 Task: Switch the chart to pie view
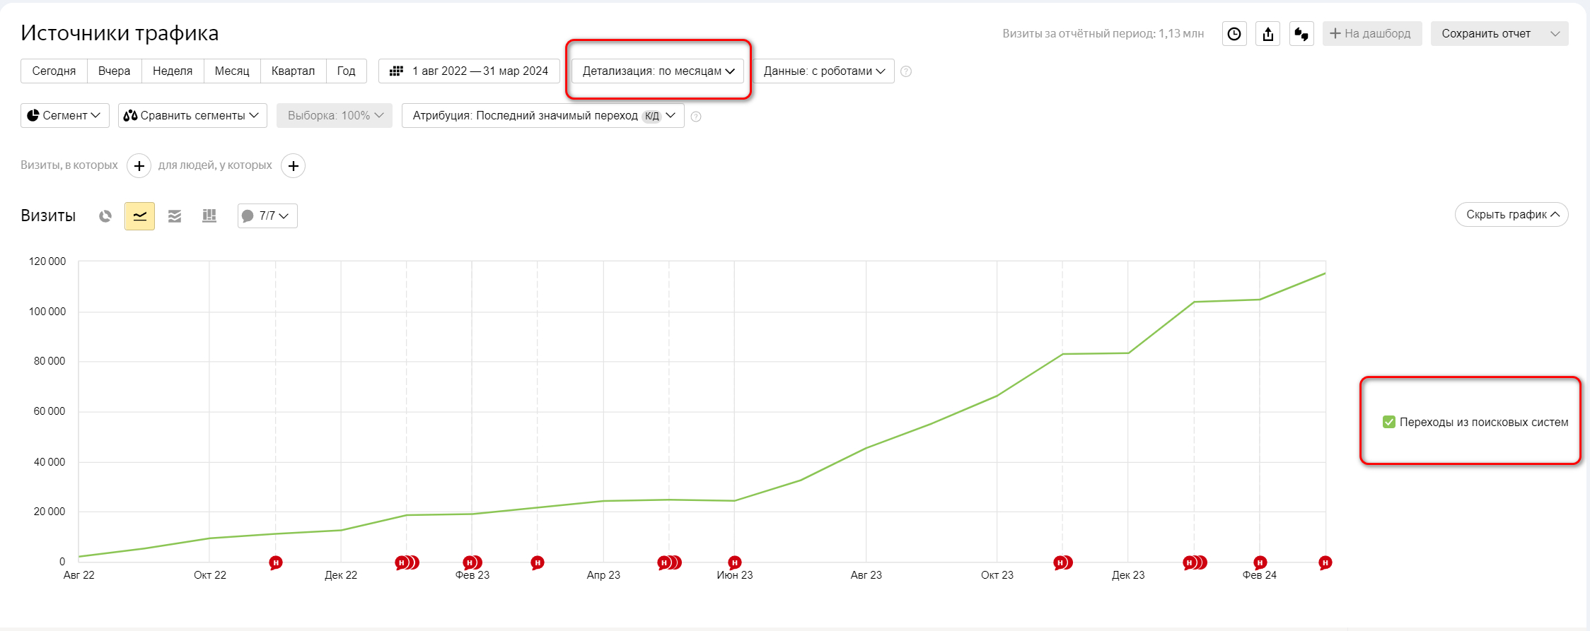(105, 216)
